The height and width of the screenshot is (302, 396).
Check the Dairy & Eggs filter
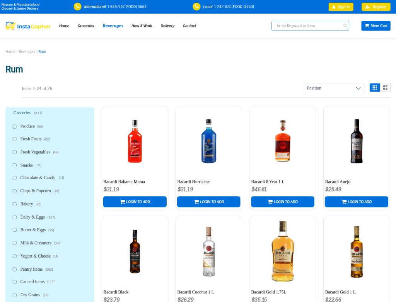(15, 217)
